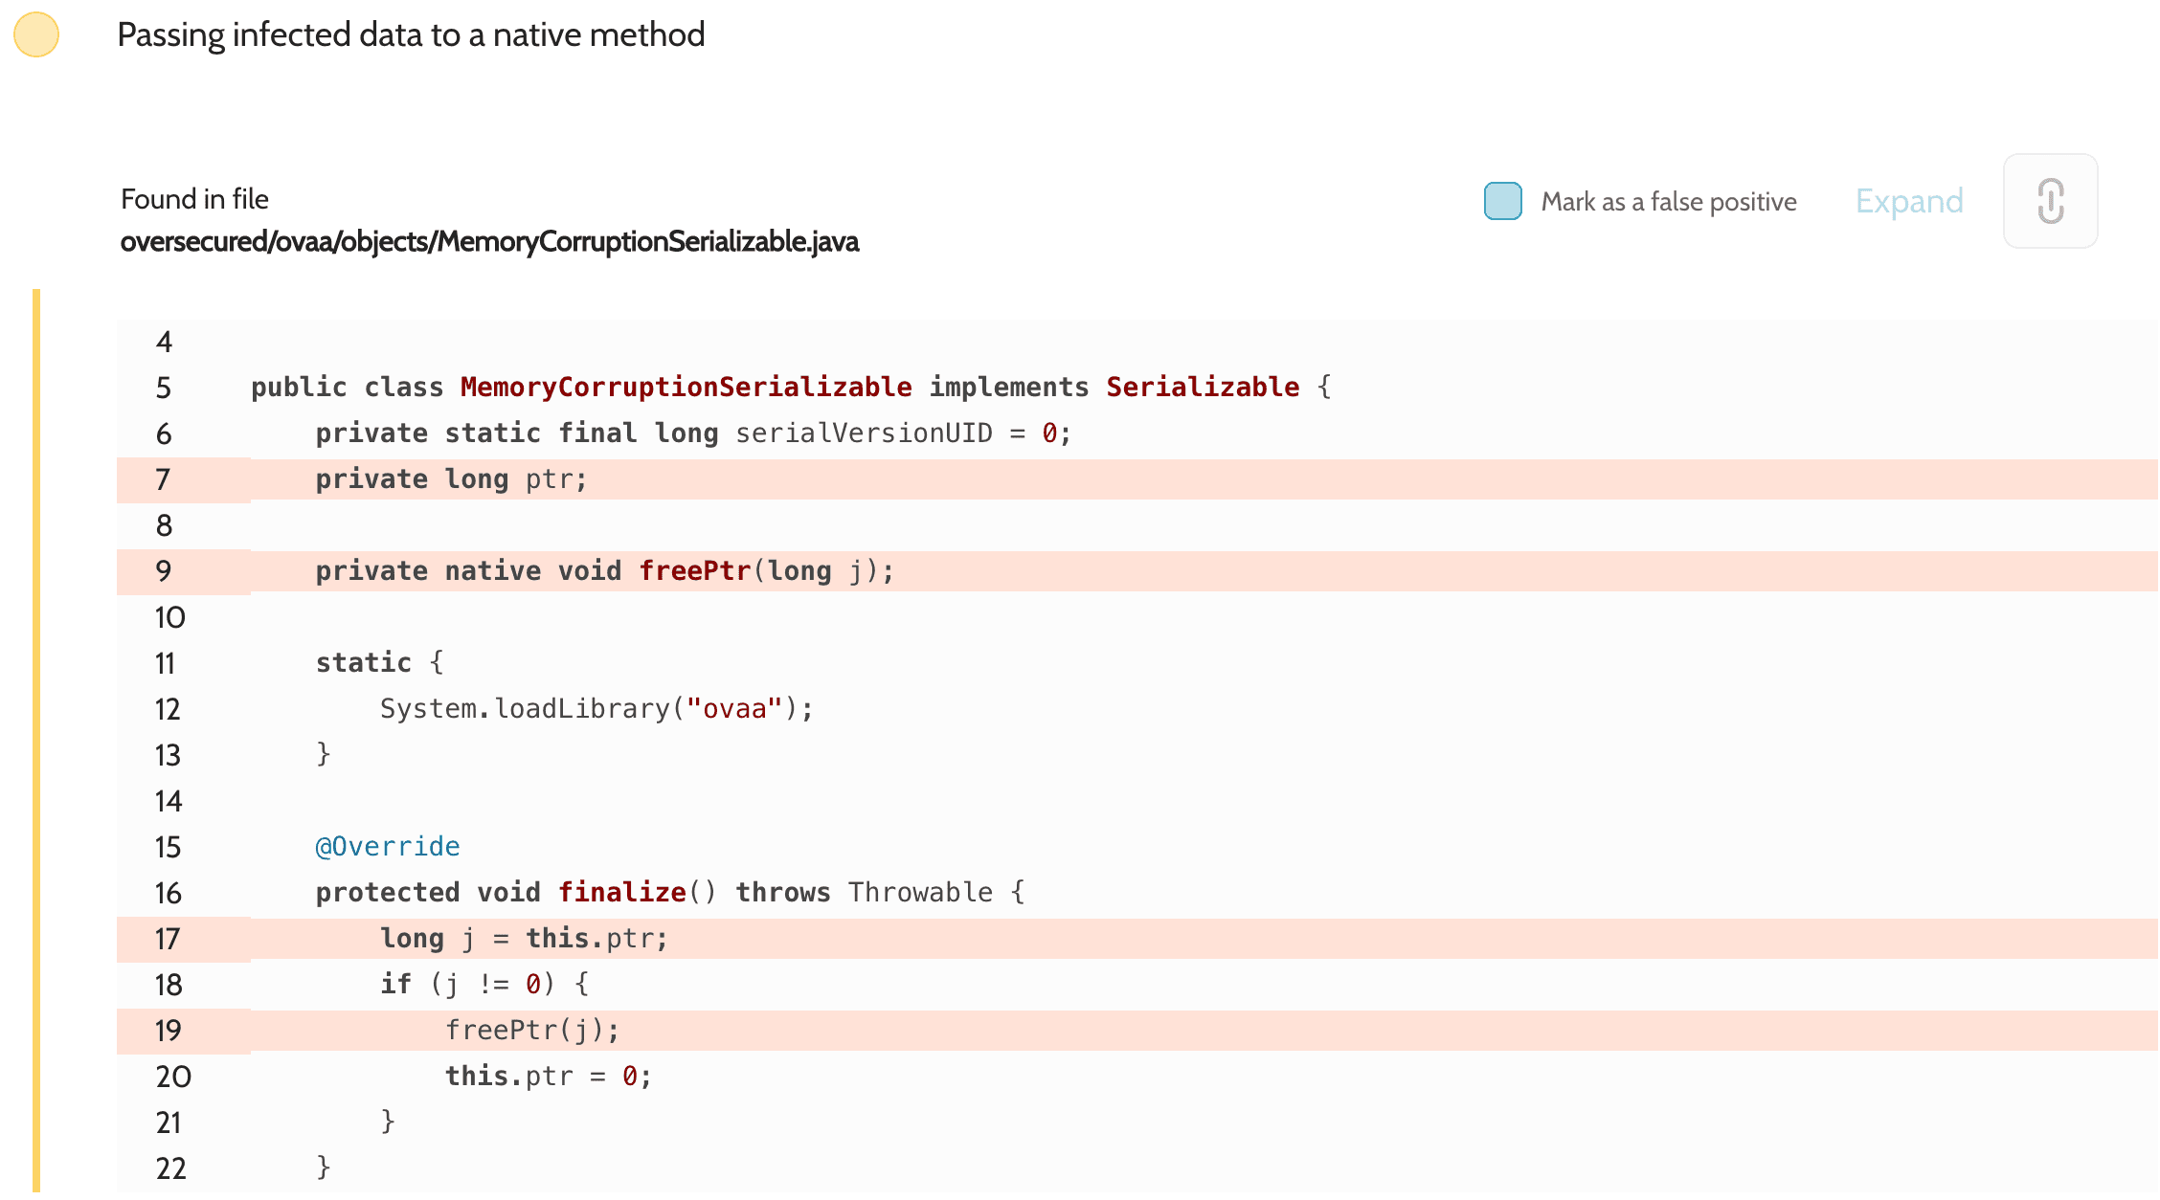
Task: Click the Serializable interface name in code
Action: (x=1203, y=387)
